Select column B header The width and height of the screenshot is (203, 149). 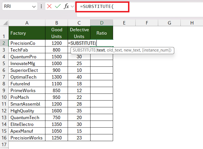click(57, 23)
